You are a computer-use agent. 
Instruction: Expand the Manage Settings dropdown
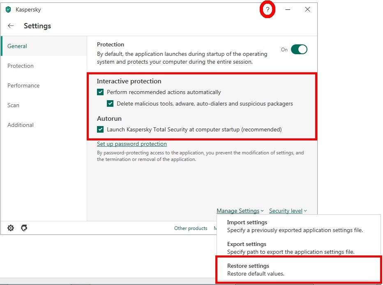[x=240, y=211]
